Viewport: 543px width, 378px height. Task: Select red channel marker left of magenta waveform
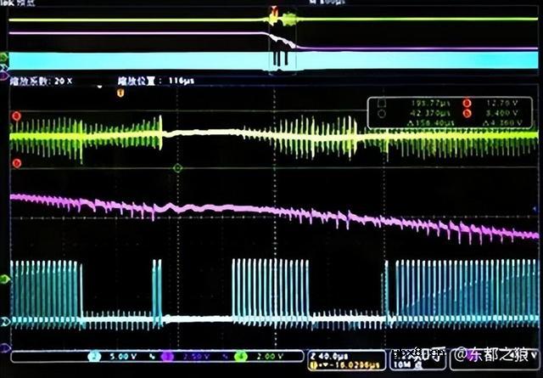15,163
